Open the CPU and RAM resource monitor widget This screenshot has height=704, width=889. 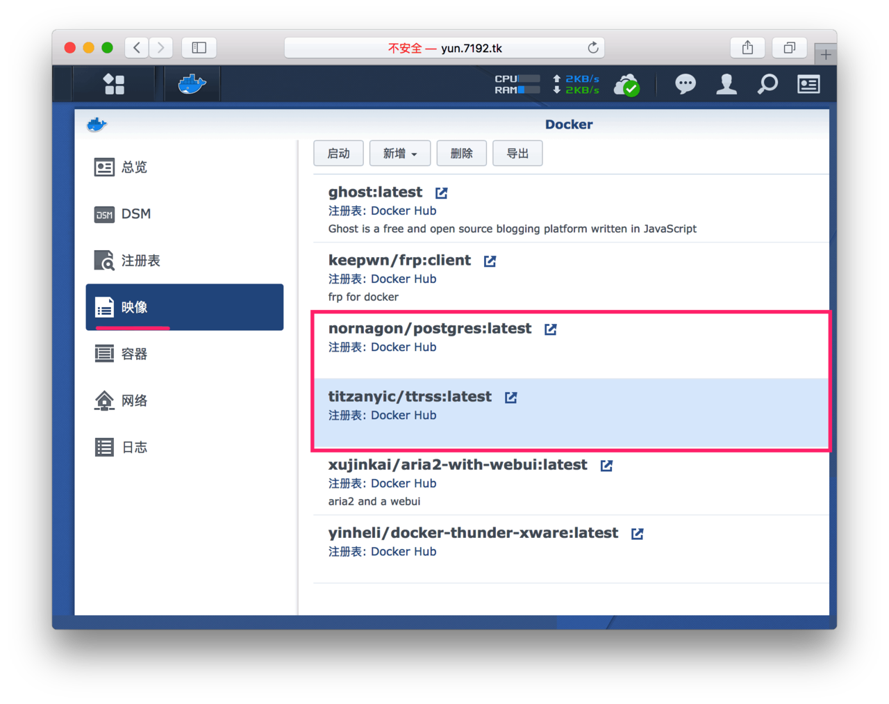point(517,84)
